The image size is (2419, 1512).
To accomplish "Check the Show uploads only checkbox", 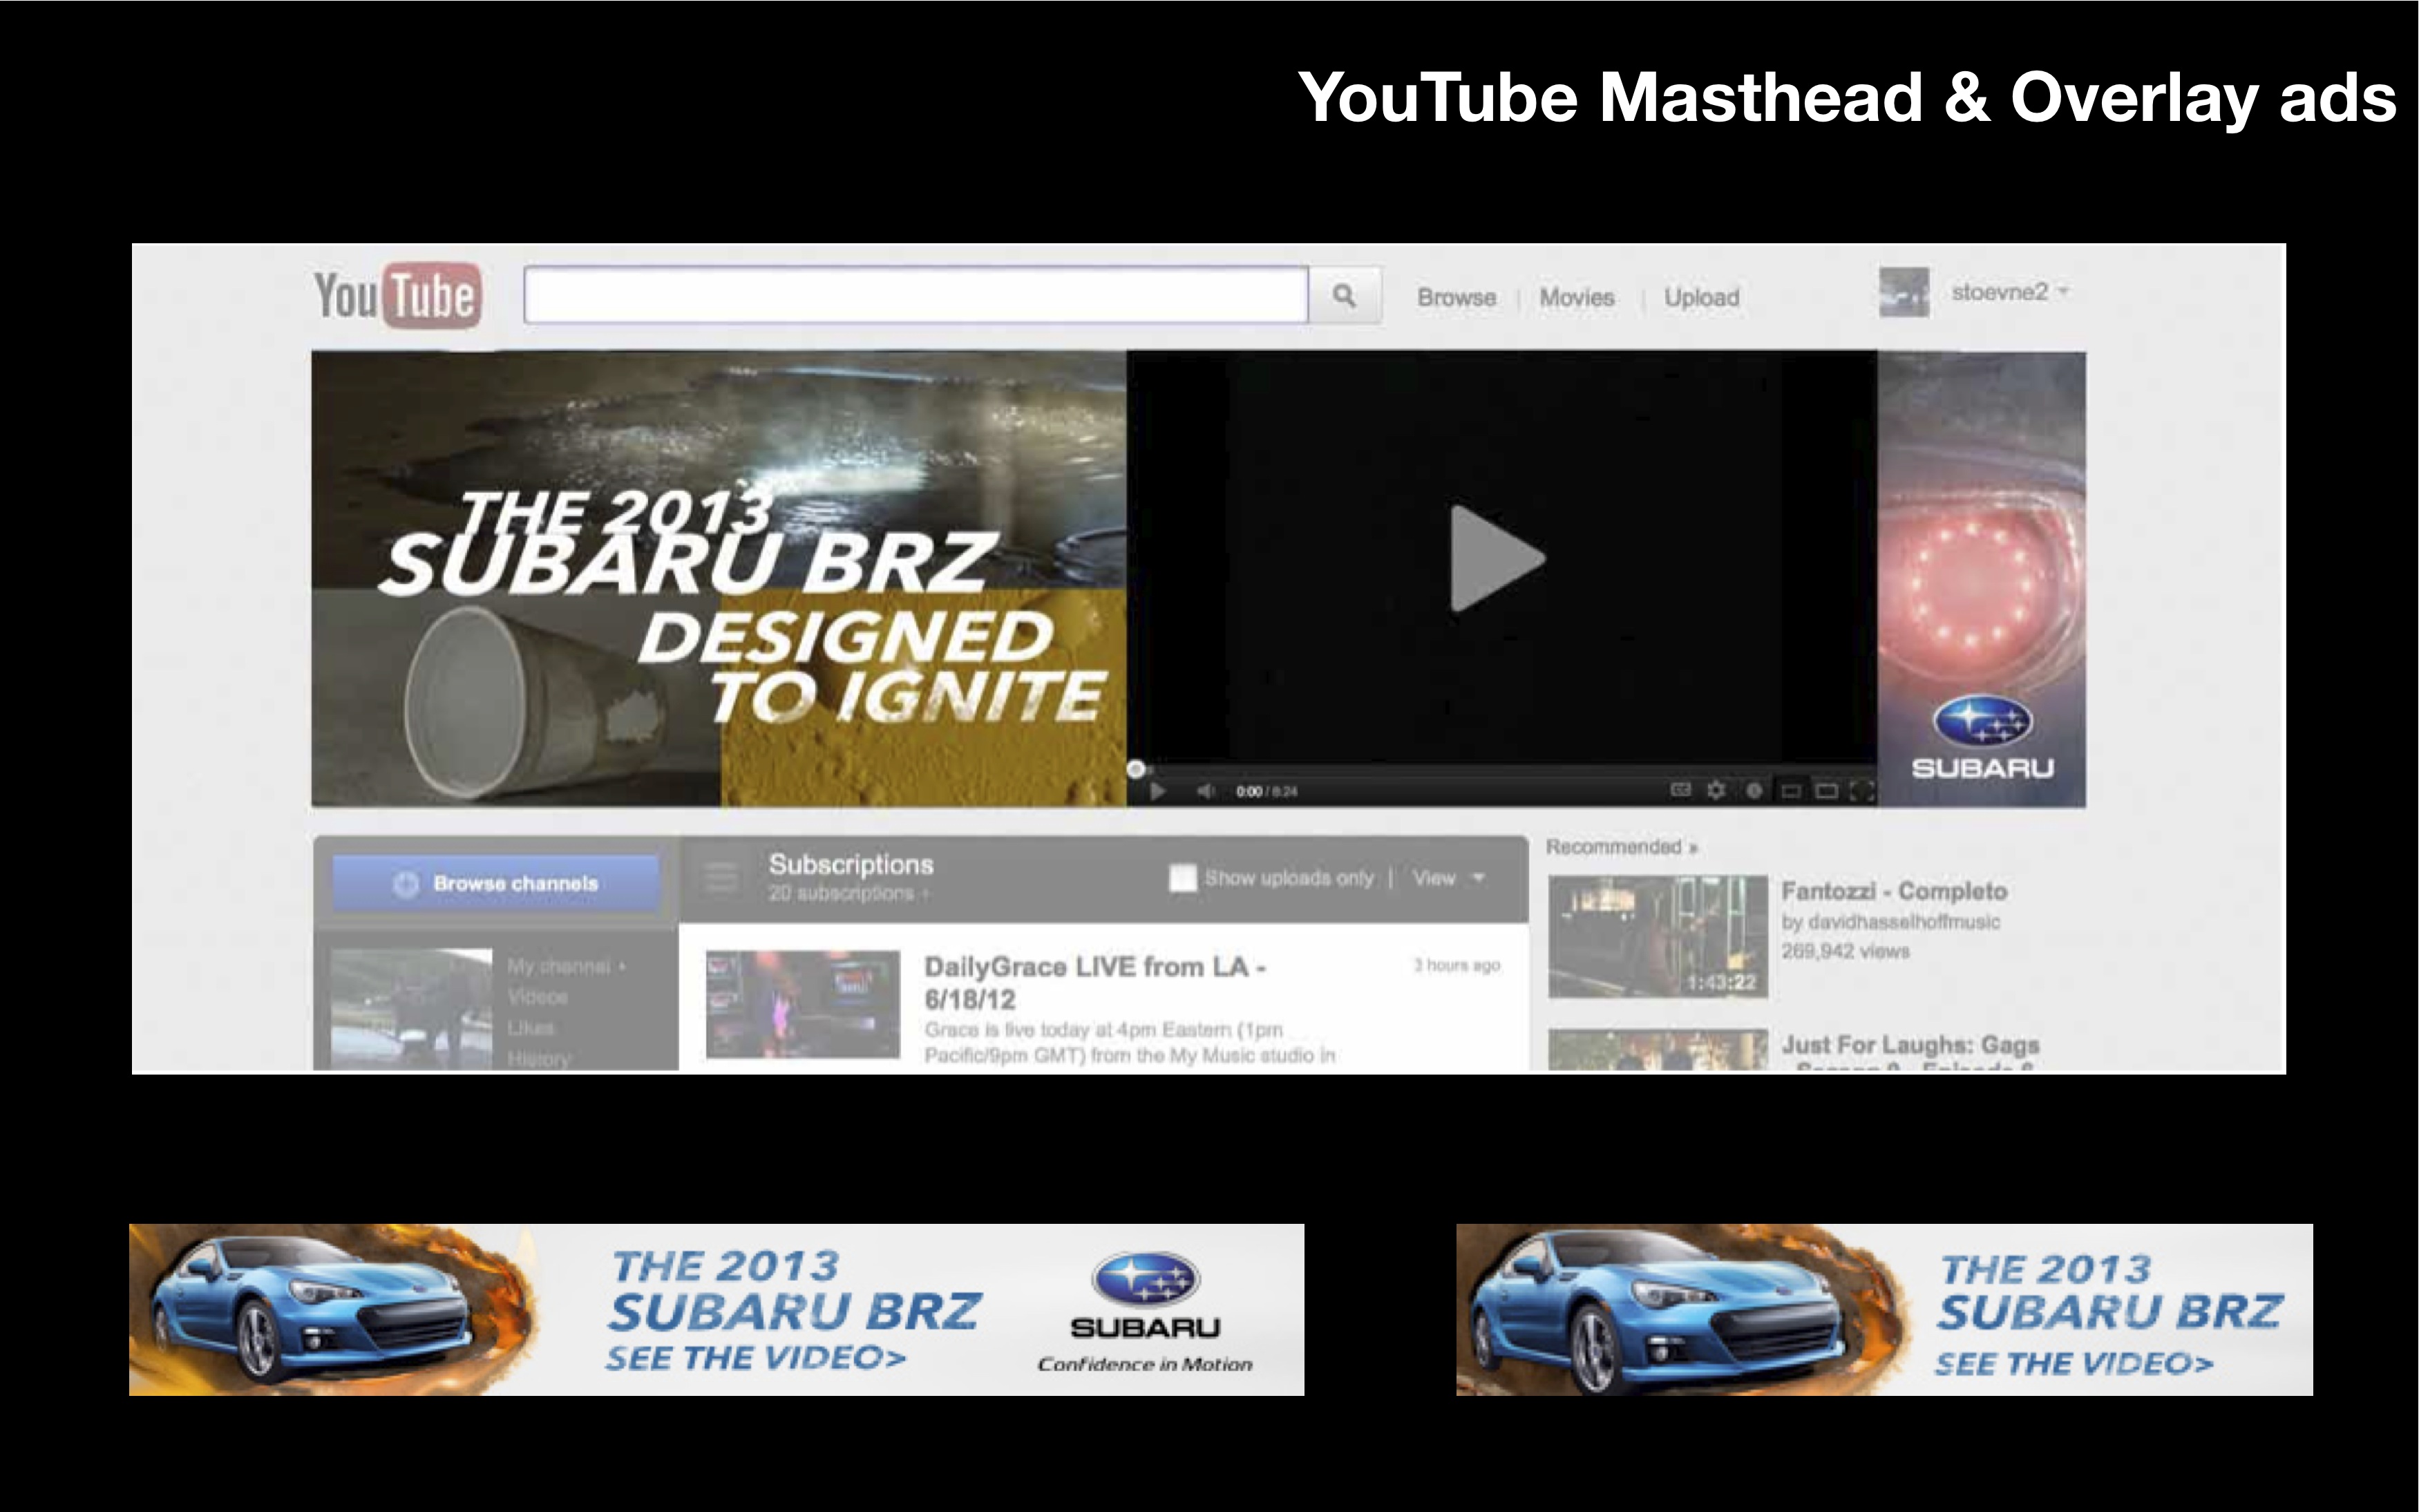I will click(x=1182, y=878).
